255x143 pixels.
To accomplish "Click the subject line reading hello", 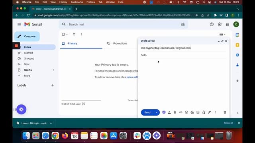I will pos(184,55).
